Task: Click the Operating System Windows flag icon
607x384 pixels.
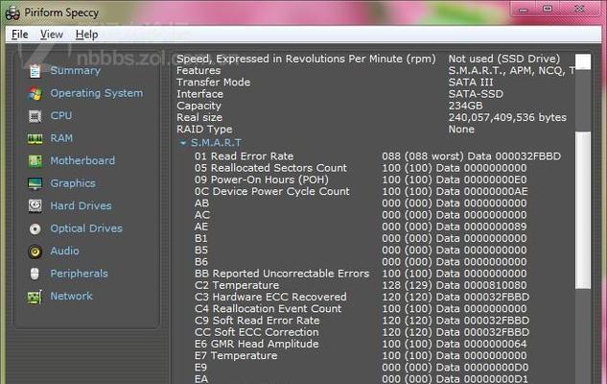Action: [x=35, y=93]
